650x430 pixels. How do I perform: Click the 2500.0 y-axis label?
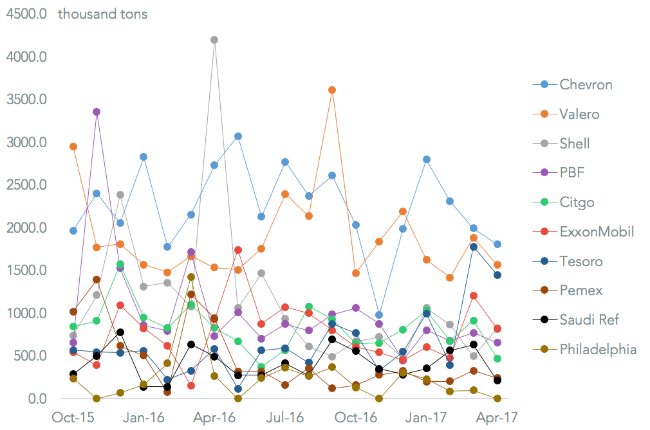click(x=26, y=185)
